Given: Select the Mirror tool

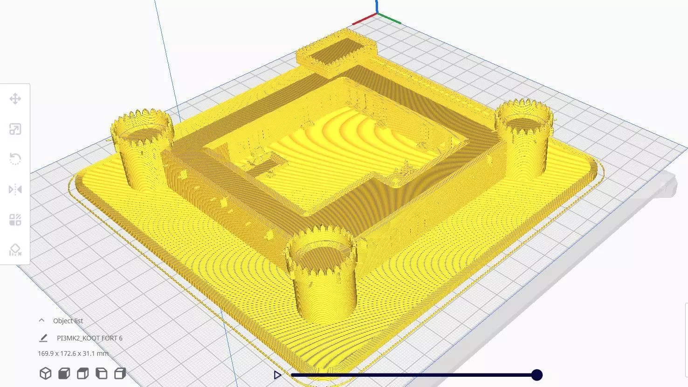Looking at the screenshot, I should click(x=15, y=190).
